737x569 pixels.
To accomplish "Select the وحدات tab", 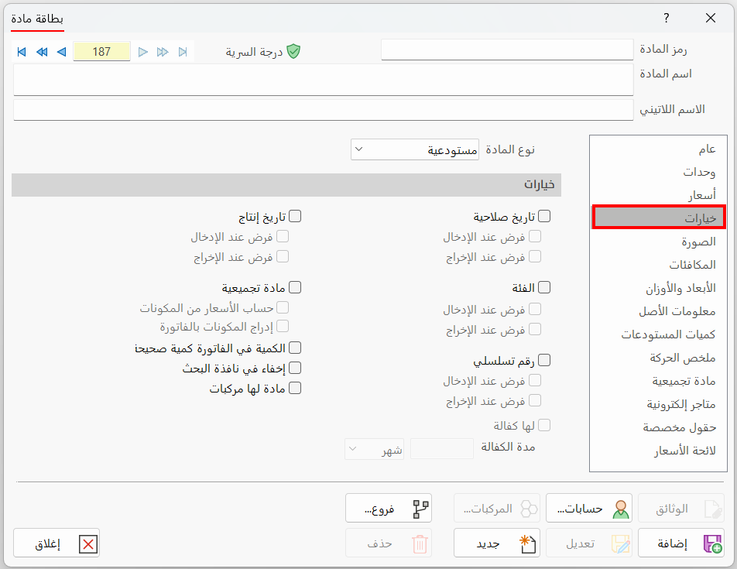I will coord(658,172).
